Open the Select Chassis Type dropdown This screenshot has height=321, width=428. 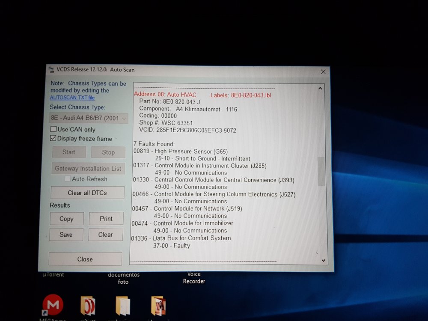point(89,118)
